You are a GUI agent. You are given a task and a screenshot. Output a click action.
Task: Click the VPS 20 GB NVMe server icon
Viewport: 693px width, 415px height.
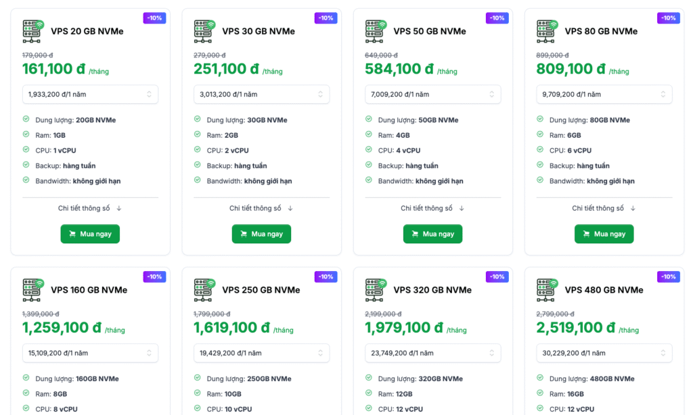pos(32,31)
